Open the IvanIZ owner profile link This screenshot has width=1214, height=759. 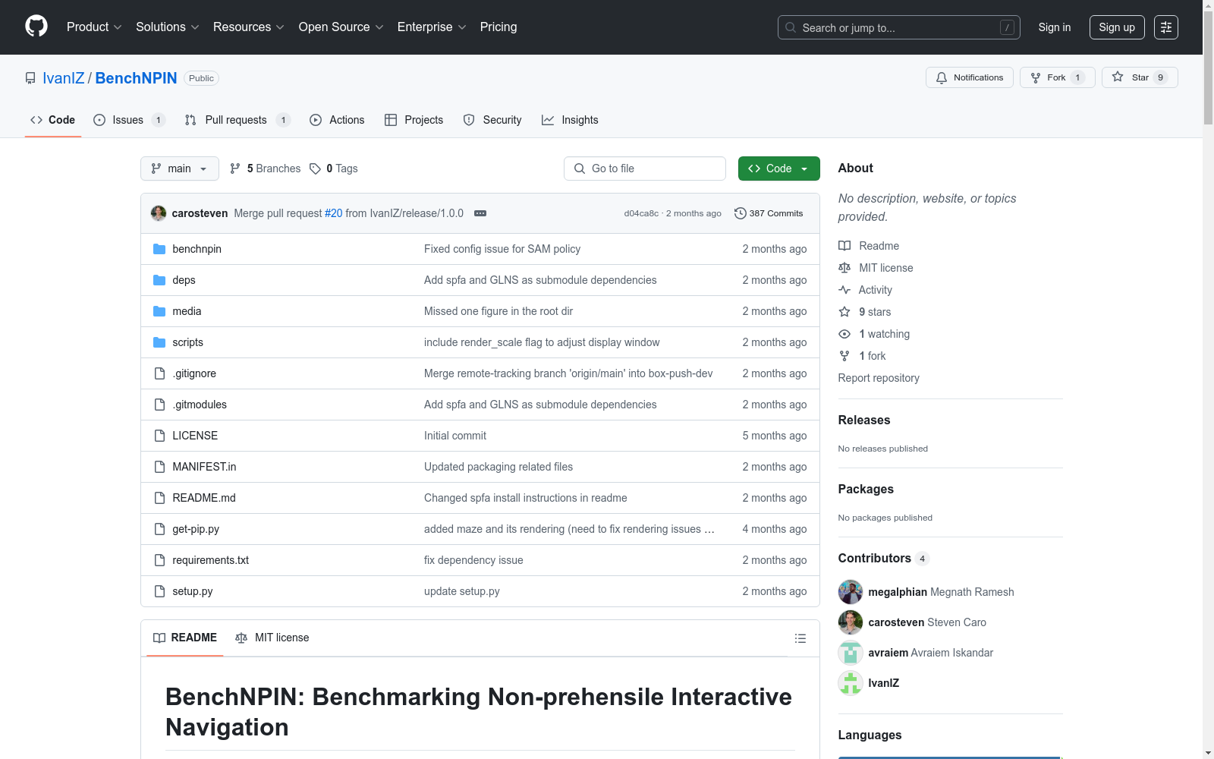64,78
